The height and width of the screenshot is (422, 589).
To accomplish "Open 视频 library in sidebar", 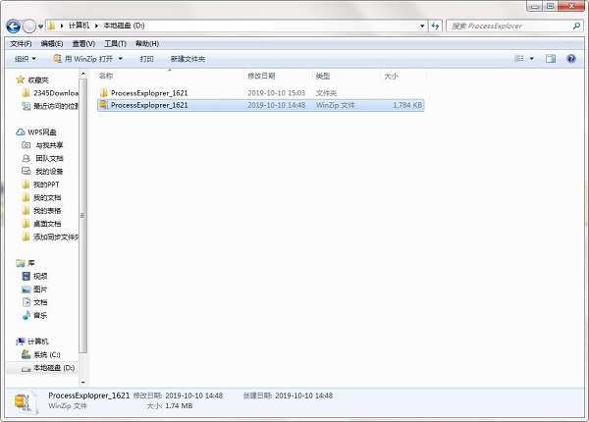I will (39, 277).
